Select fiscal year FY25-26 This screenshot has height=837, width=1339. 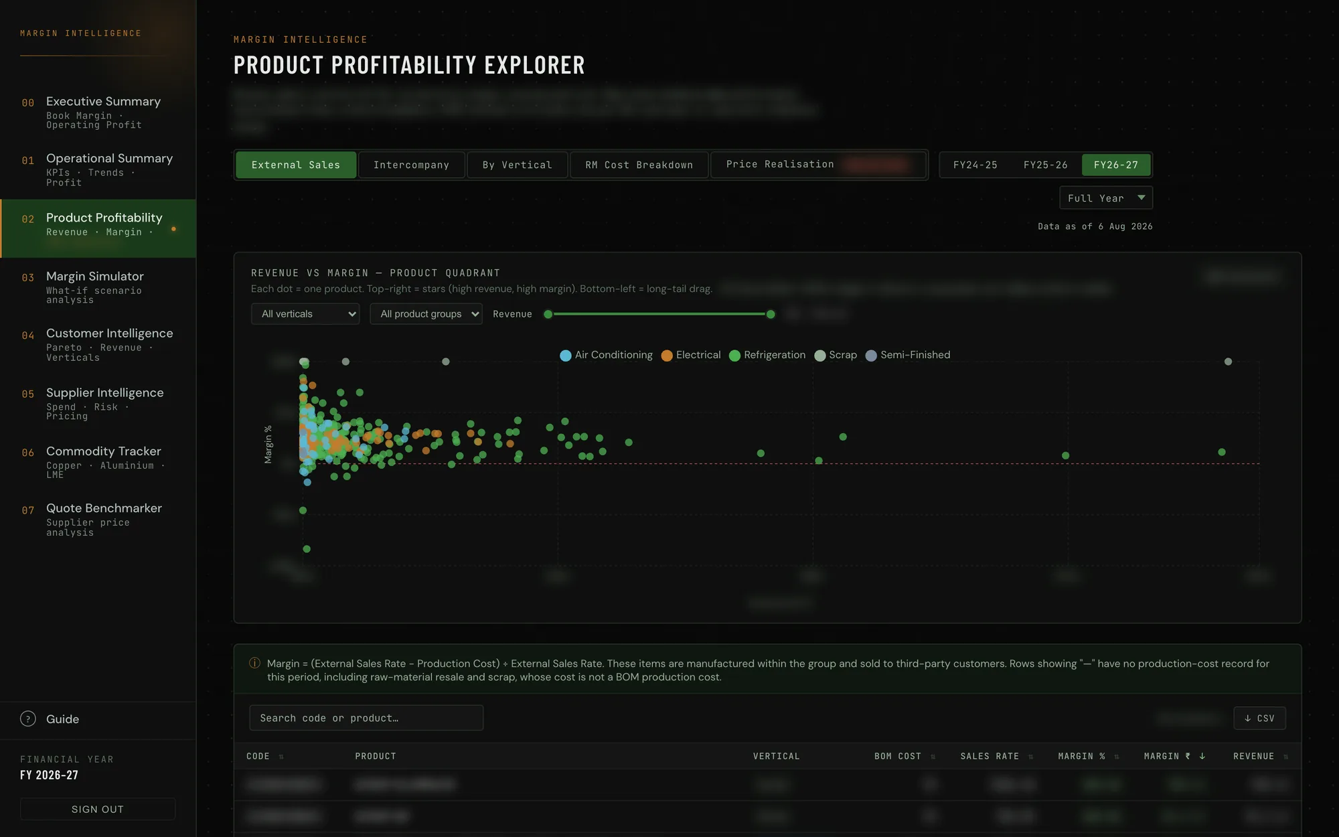[x=1045, y=165]
